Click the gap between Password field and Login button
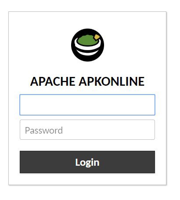 point(87,145)
